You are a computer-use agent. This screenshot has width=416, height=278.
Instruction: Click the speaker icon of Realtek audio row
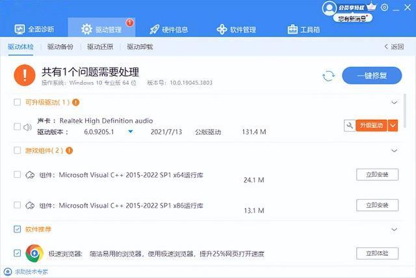point(27,128)
